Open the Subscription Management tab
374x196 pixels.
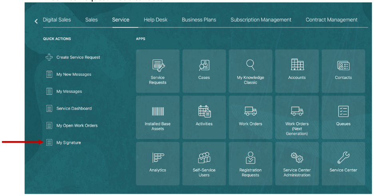pyautogui.click(x=261, y=20)
